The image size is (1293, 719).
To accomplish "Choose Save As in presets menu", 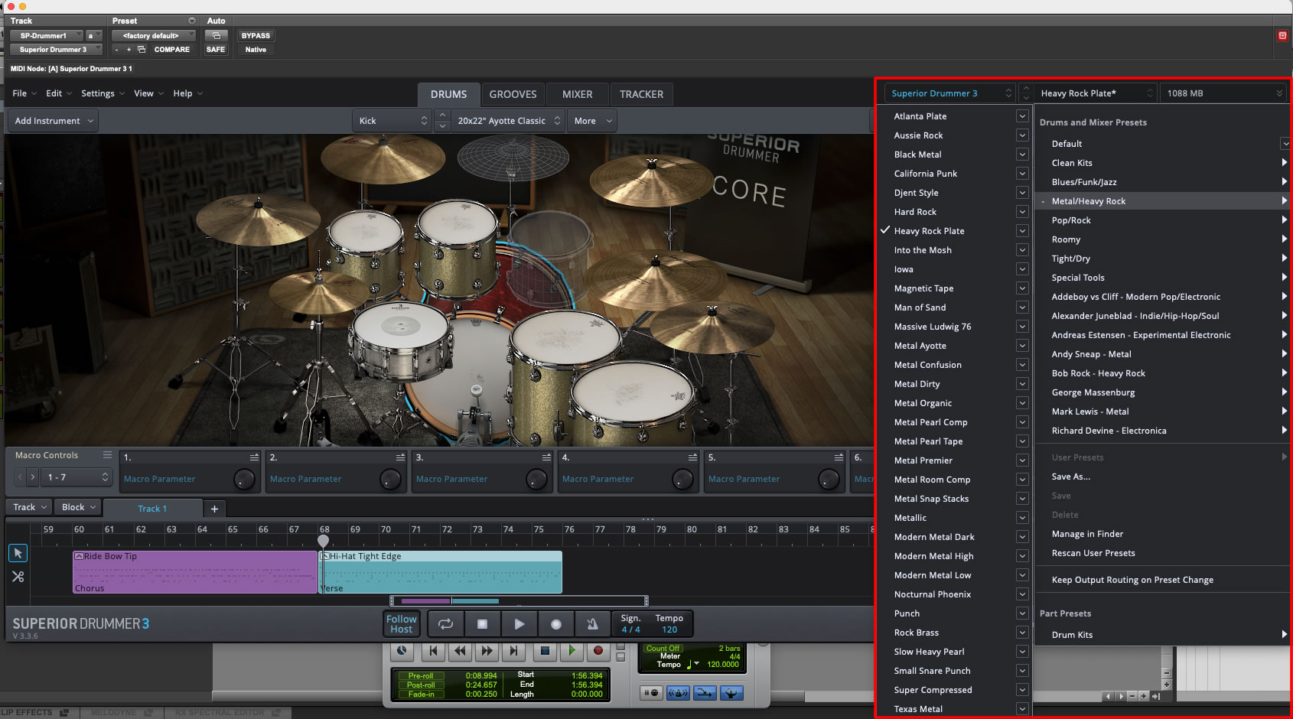I will [x=1070, y=477].
